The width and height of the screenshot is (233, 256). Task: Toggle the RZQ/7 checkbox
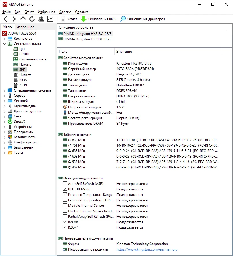click(x=65, y=227)
